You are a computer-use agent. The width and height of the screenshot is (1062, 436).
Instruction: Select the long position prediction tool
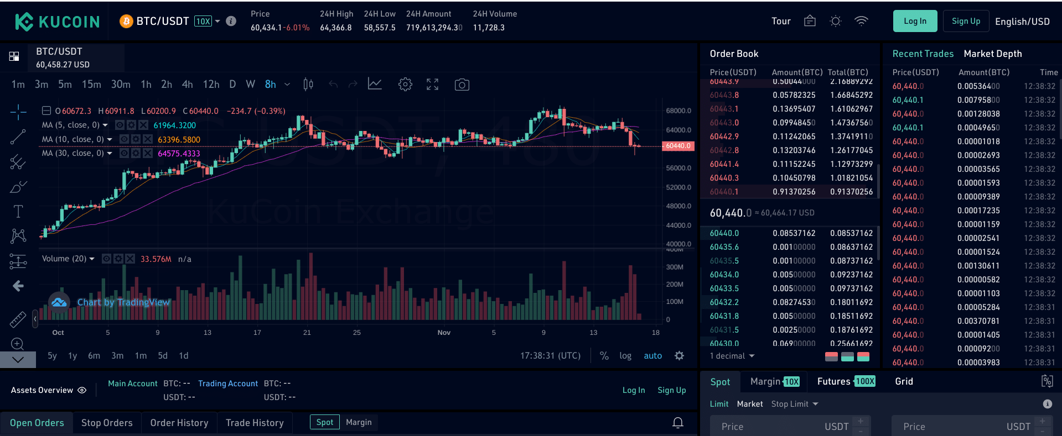coord(18,261)
